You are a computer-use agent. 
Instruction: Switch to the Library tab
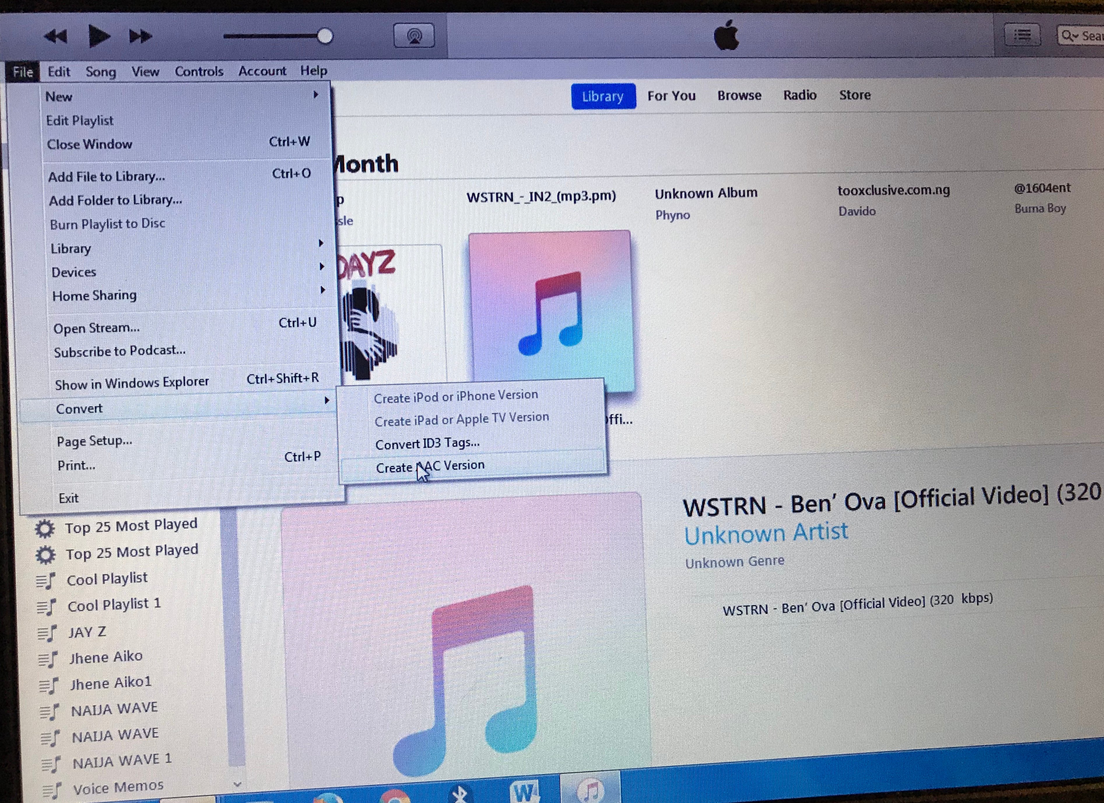click(x=603, y=96)
